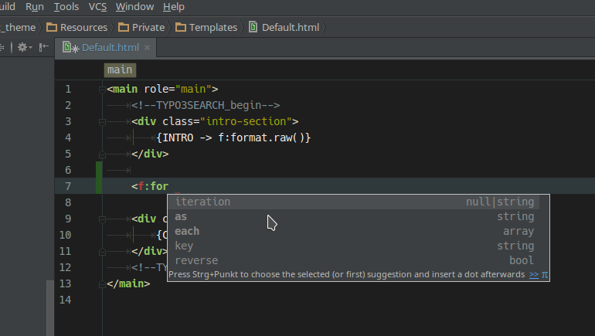The image size is (595, 336).
Task: Close the Default.html editor tab
Action: pos(147,47)
